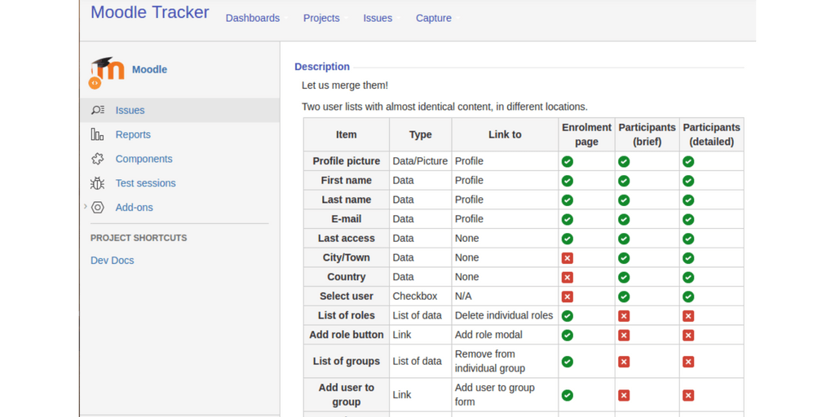The height and width of the screenshot is (417, 835).
Task: Expand the Add-ons sidebar chevron
Action: point(85,206)
